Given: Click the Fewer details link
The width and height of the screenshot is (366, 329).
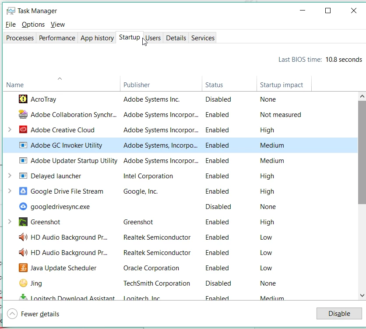Looking at the screenshot, I should point(40,314).
